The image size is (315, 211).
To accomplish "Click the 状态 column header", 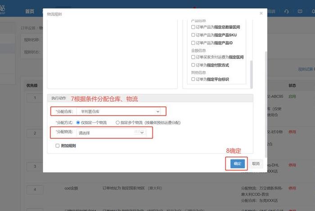I will (x=292, y=86).
